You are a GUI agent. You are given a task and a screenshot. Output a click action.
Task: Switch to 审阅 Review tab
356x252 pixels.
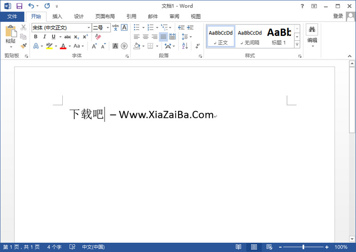point(174,16)
